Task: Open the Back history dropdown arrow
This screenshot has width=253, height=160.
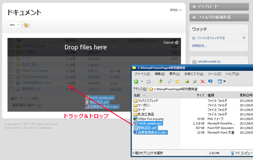Action: (142, 81)
